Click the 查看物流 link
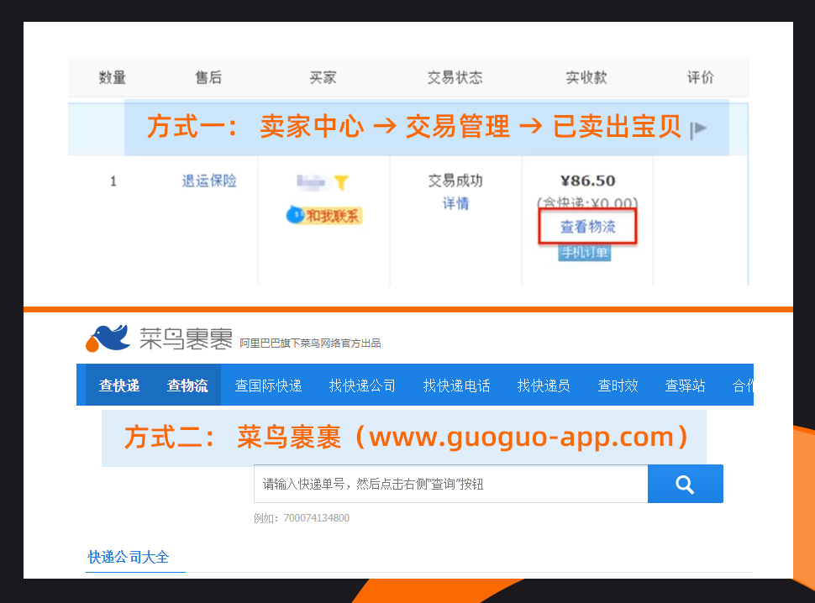The width and height of the screenshot is (815, 603). 587,227
